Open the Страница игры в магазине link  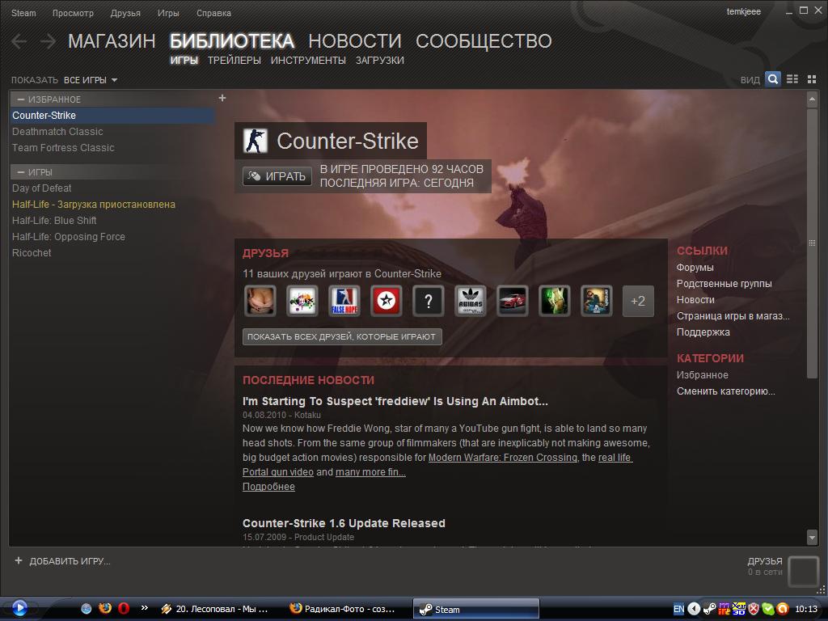click(x=733, y=316)
